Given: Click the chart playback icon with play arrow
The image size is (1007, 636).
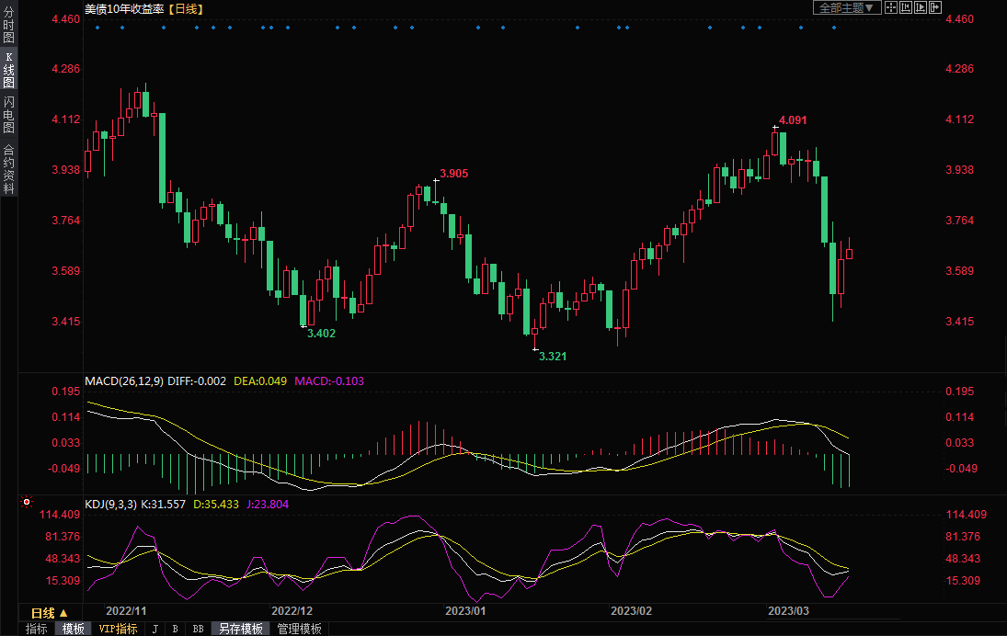Looking at the screenshot, I should (x=921, y=8).
